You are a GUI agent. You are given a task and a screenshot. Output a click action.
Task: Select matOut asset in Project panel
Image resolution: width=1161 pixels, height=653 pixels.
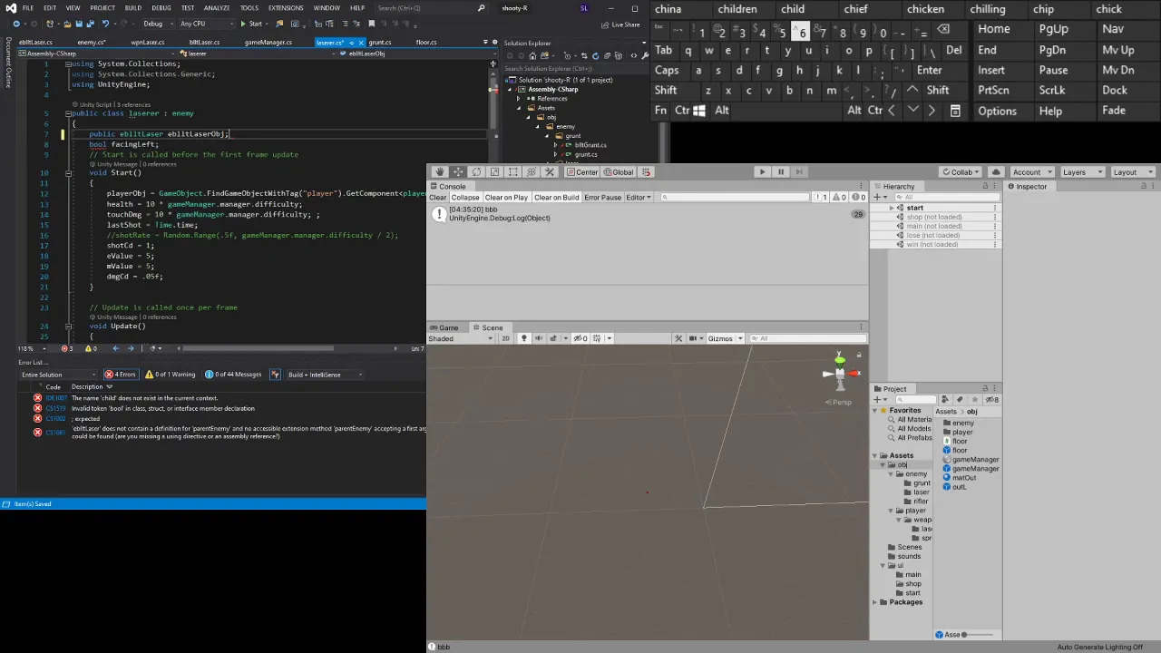coord(964,478)
